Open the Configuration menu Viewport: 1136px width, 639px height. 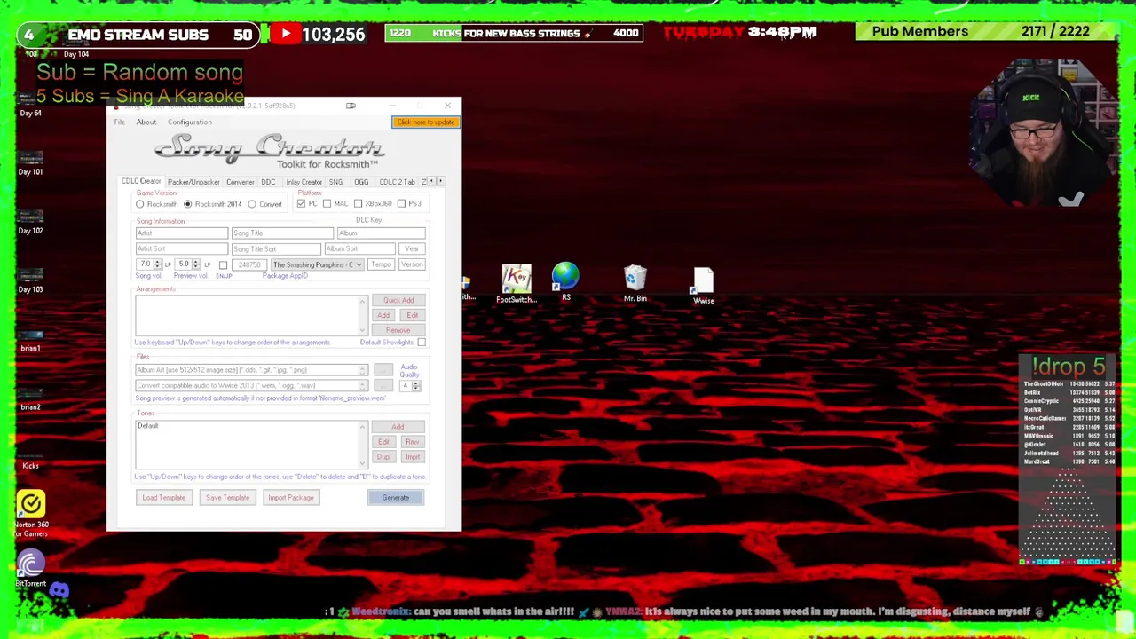point(189,122)
